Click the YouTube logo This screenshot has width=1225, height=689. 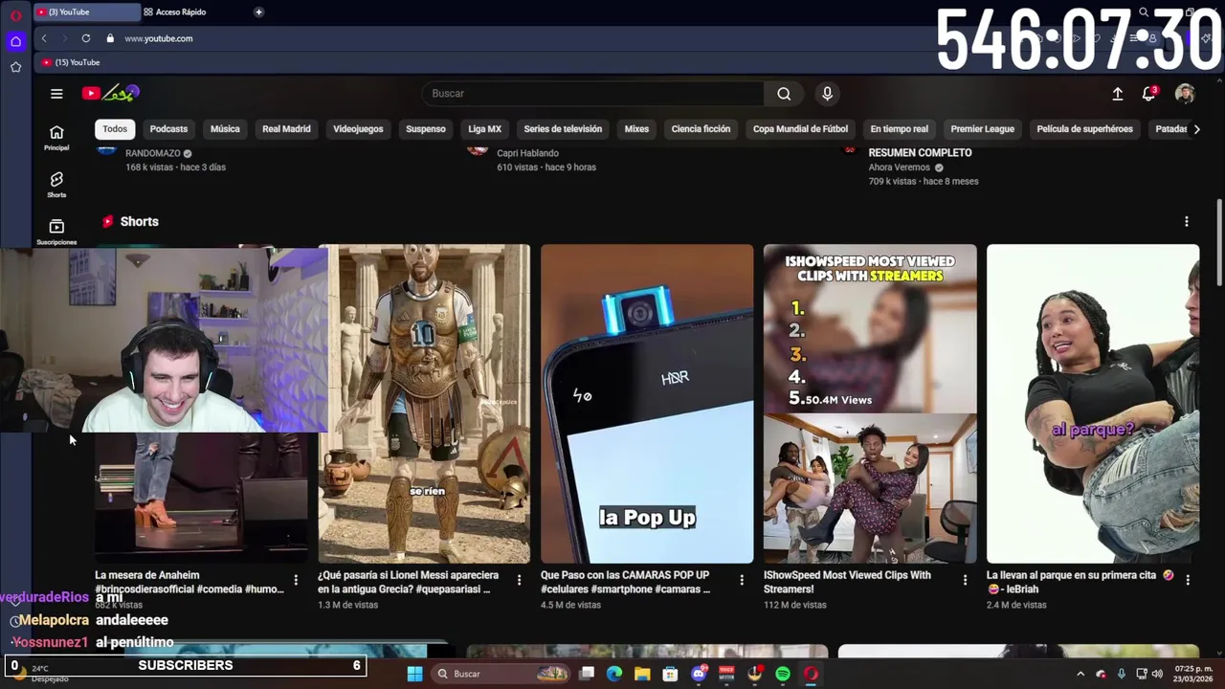[x=111, y=93]
